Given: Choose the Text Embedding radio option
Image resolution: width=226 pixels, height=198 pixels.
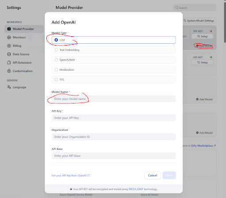Looking at the screenshot, I should [x=113, y=50].
